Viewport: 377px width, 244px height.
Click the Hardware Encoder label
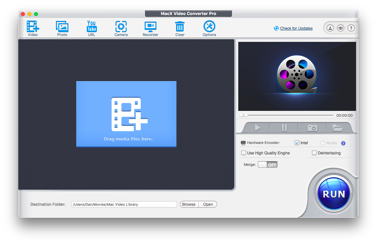(263, 143)
